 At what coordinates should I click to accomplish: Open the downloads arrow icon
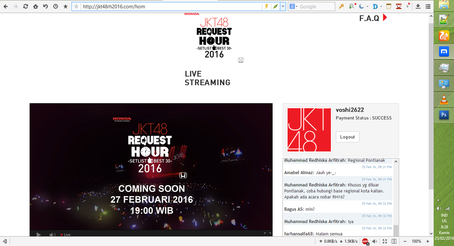418,6
